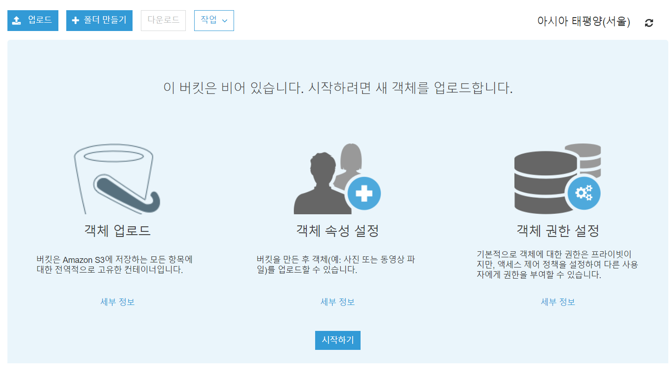Open 세부 정보 link under 객체 속성 설정
This screenshot has width=672, height=367.
pyautogui.click(x=338, y=302)
